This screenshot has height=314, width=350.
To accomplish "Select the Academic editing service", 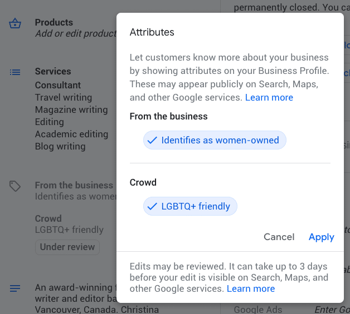I will pos(72,134).
